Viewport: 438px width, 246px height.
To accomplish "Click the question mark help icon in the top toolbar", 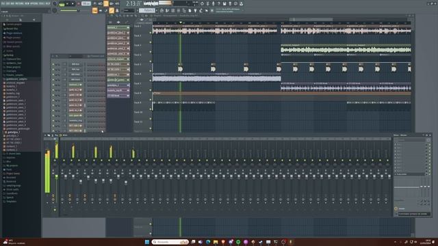I will click(219, 4).
